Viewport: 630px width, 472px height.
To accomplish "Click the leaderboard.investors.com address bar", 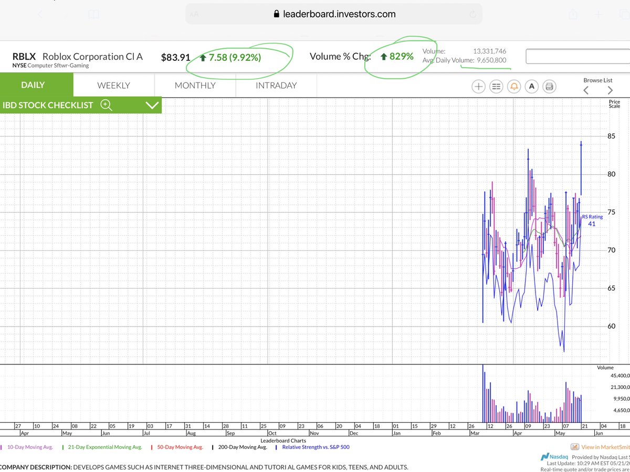I will point(334,14).
